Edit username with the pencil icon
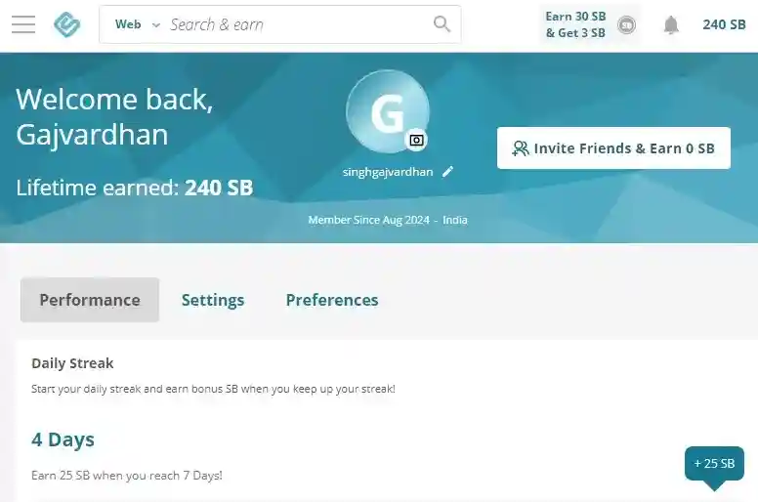 pos(447,172)
